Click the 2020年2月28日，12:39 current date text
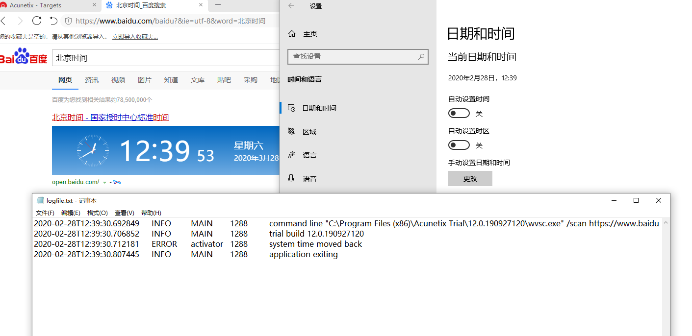The height and width of the screenshot is (336, 692). tap(483, 78)
